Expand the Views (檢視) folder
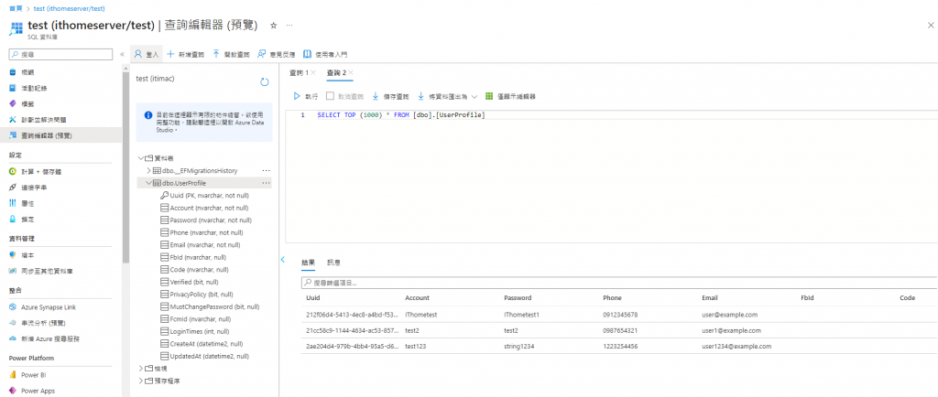The width and height of the screenshot is (938, 397). [141, 369]
